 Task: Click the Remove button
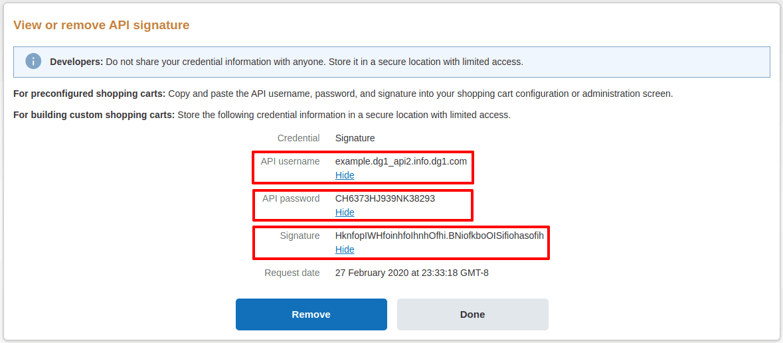click(x=311, y=314)
